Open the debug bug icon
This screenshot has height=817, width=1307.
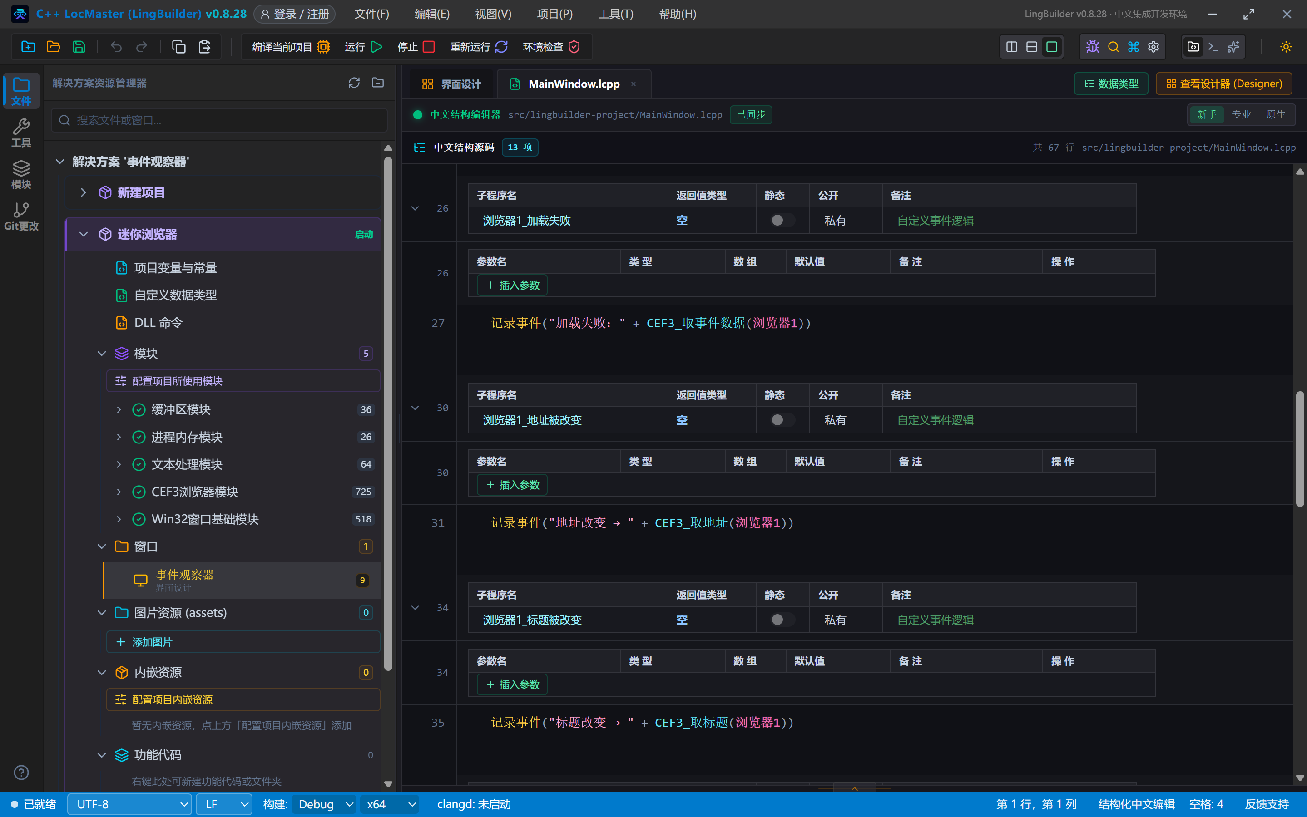tap(1092, 47)
